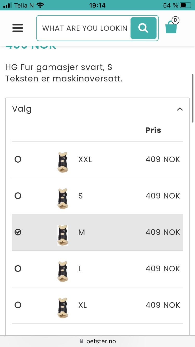
Task: Open the shopping bag cart
Action: tap(171, 27)
